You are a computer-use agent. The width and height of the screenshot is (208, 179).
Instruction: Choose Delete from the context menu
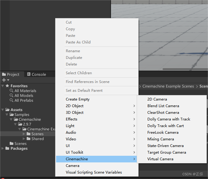point(97,64)
